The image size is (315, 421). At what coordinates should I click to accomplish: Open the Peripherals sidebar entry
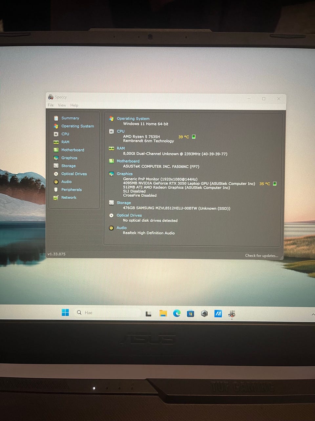72,189
